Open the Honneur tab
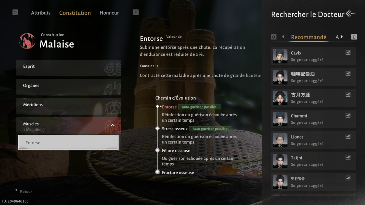 109,13
